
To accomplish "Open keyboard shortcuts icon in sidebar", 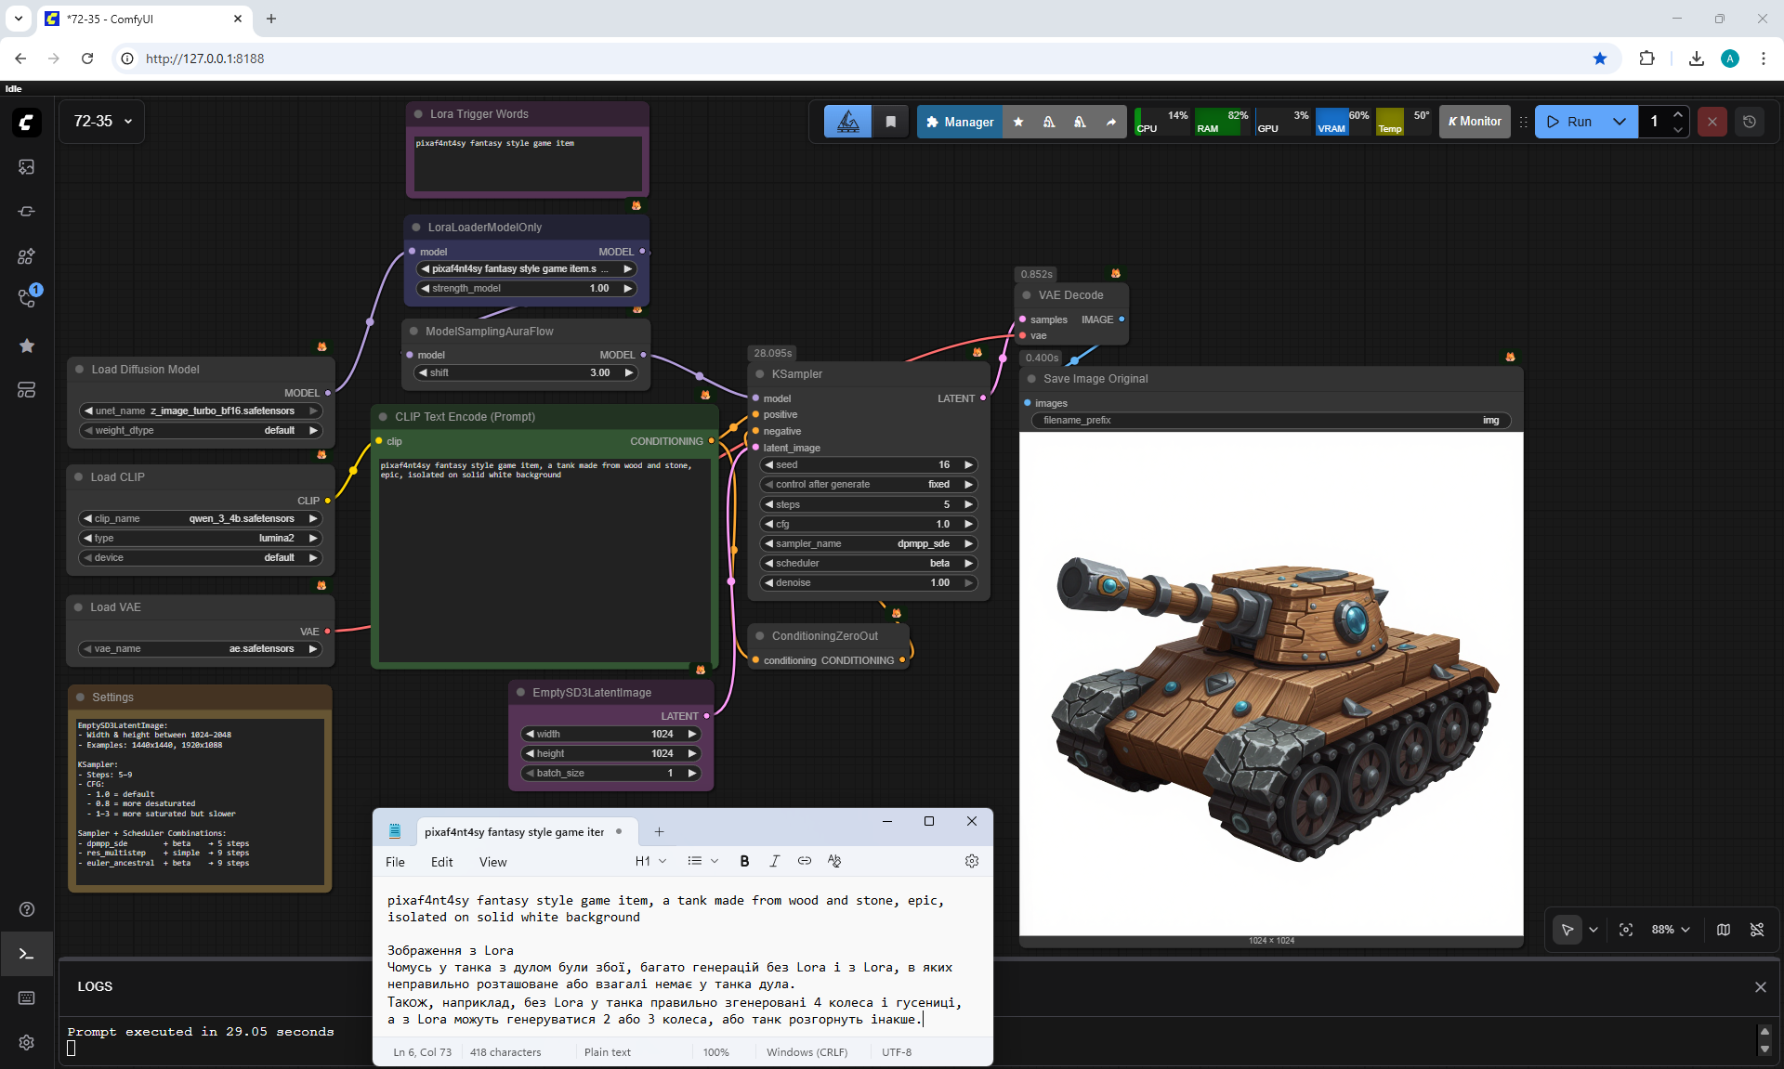I will tap(26, 997).
